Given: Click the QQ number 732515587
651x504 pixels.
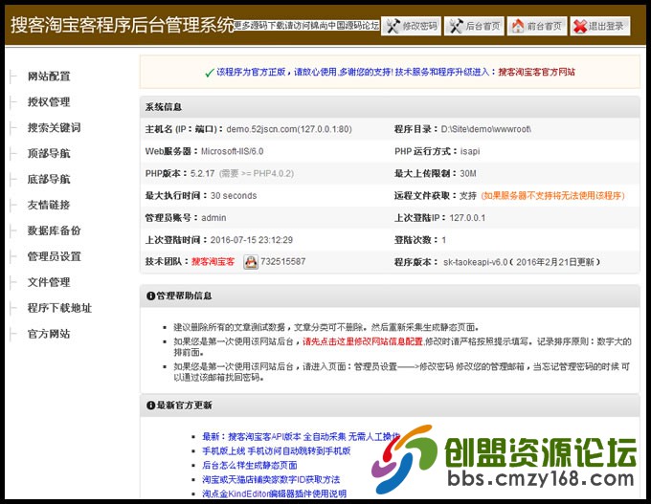Looking at the screenshot, I should pos(283,262).
